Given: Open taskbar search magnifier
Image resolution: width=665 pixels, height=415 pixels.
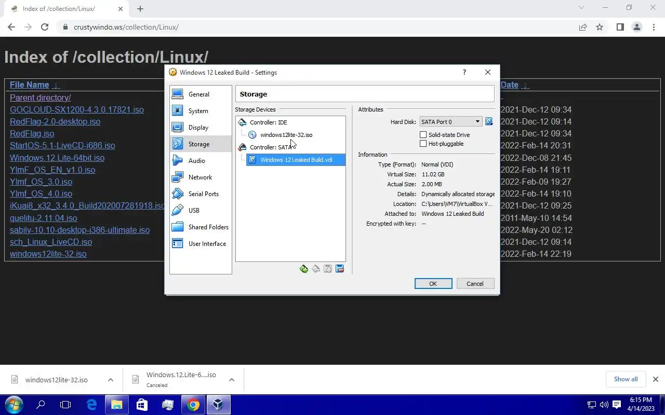Looking at the screenshot, I should pos(41,405).
